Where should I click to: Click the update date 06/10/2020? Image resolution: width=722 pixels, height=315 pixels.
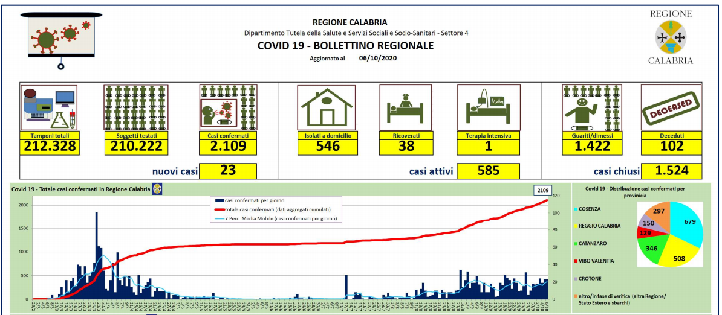pyautogui.click(x=378, y=59)
